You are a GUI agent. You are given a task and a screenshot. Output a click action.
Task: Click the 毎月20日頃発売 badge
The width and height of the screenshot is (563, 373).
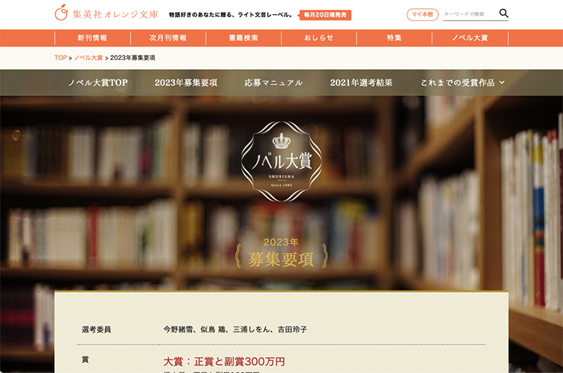pos(325,15)
